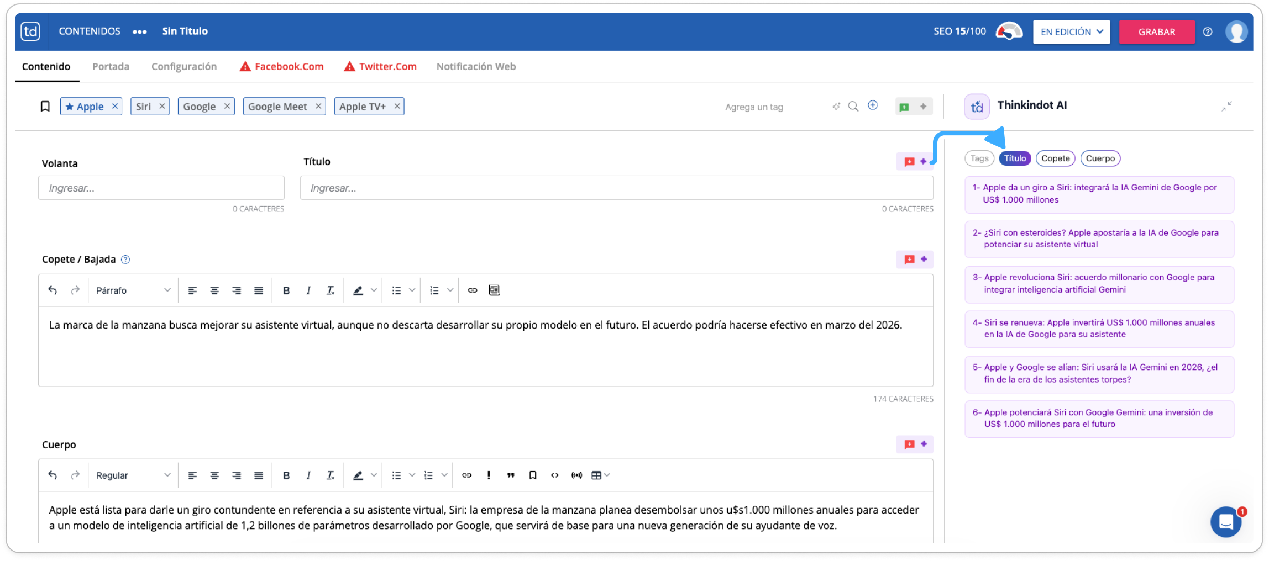Open the Configuración tab
1269x561 pixels.
(x=184, y=67)
